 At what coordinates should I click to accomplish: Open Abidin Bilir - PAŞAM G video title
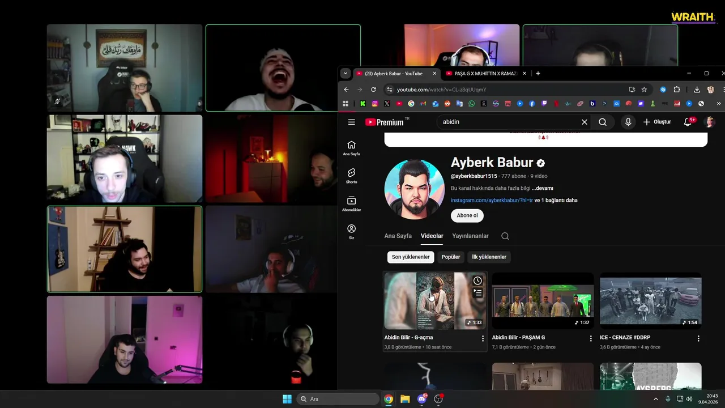[518, 337]
